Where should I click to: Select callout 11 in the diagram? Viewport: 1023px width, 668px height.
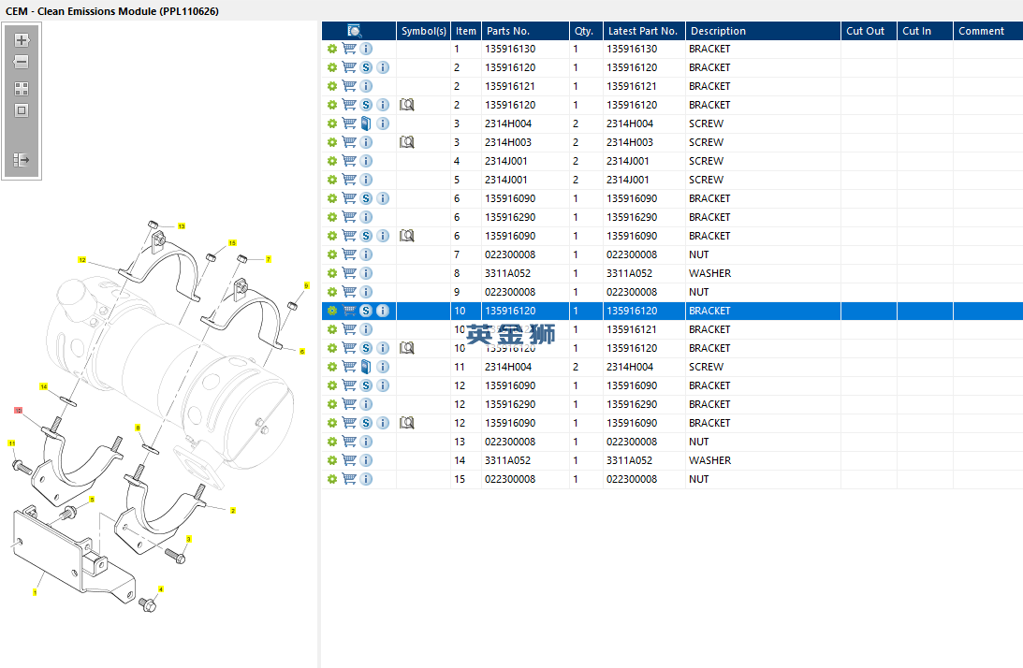click(12, 443)
